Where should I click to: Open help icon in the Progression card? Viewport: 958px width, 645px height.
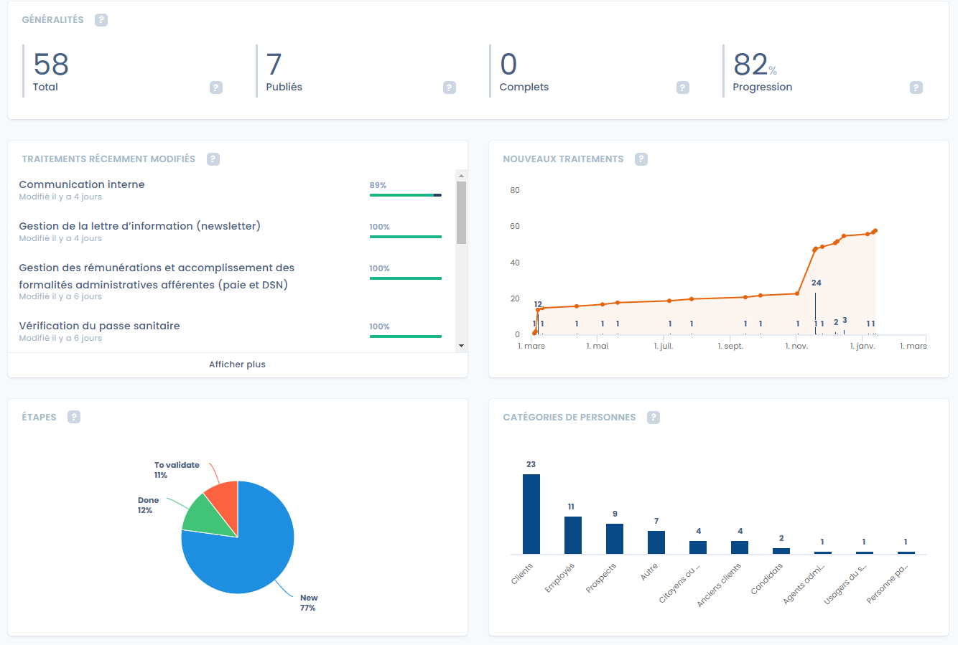coord(916,88)
